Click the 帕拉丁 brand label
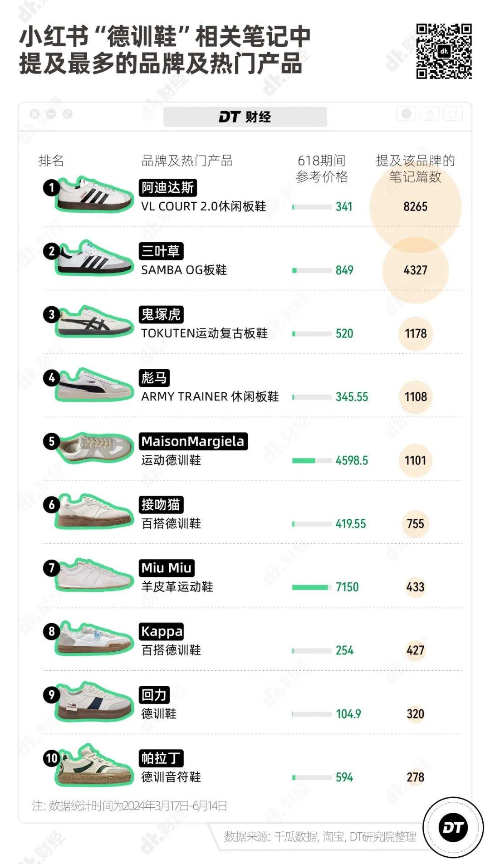 162,758
